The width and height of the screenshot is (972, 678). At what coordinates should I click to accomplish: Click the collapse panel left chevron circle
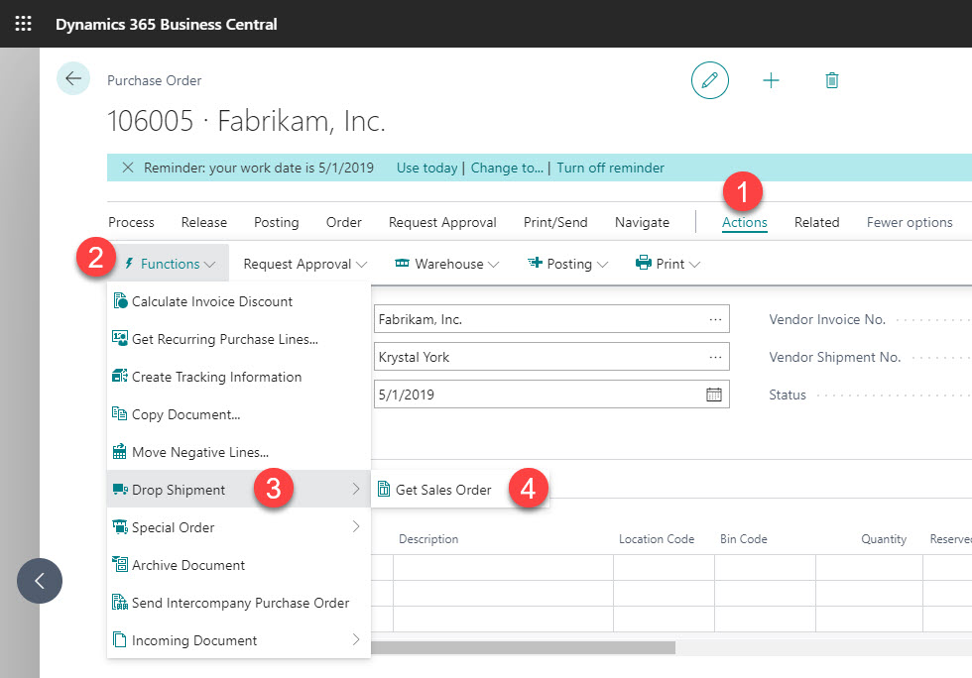point(40,580)
